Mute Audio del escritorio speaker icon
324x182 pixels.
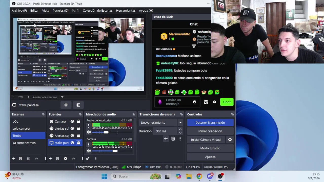(89, 132)
